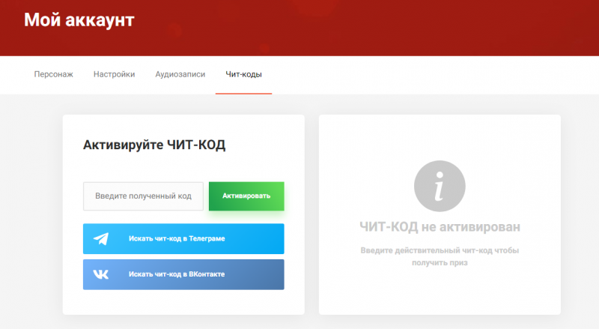Open the Персонаж tab
The width and height of the screenshot is (599, 329).
coord(54,74)
